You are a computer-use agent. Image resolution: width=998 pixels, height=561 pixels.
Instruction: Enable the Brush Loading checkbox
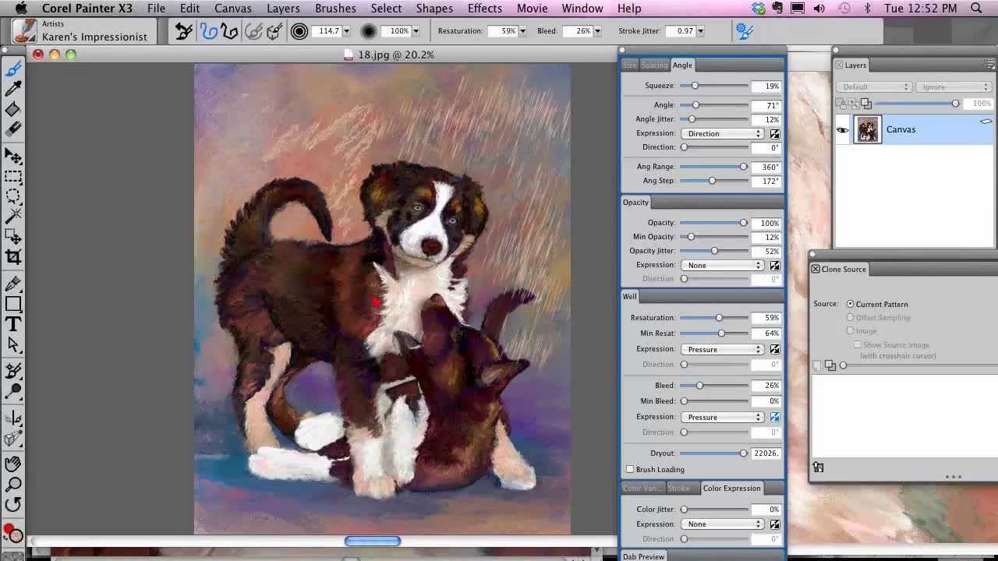tap(630, 469)
